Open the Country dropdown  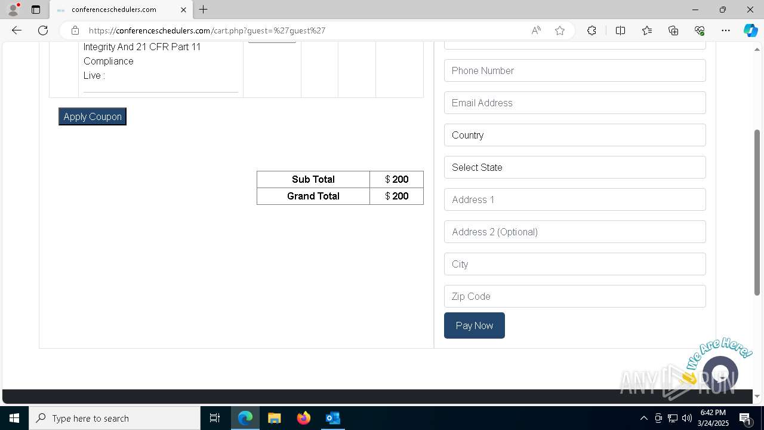tap(575, 135)
